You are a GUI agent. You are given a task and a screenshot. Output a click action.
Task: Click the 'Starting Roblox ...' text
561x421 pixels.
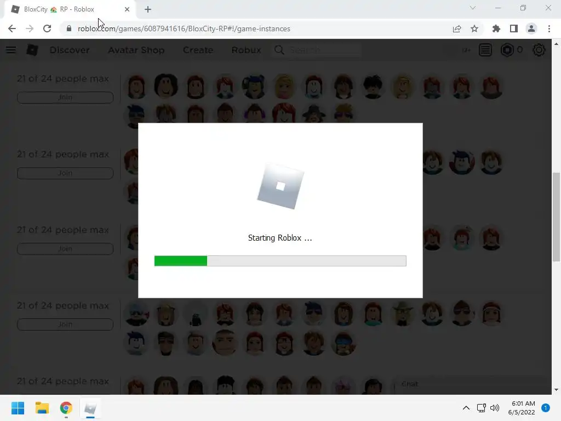[280, 238]
